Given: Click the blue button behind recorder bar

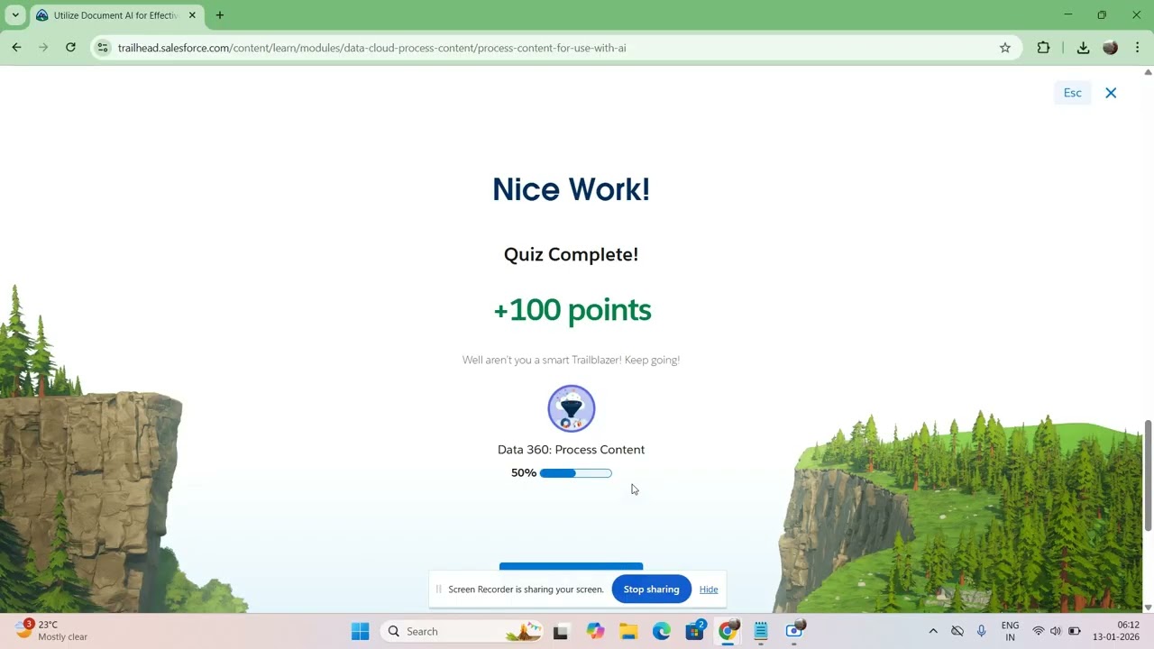Looking at the screenshot, I should coord(571,566).
